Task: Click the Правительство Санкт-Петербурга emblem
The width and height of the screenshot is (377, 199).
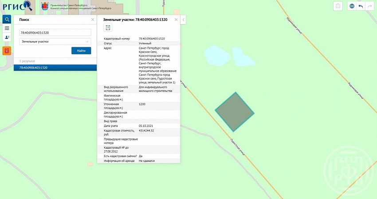Action: tap(44, 6)
